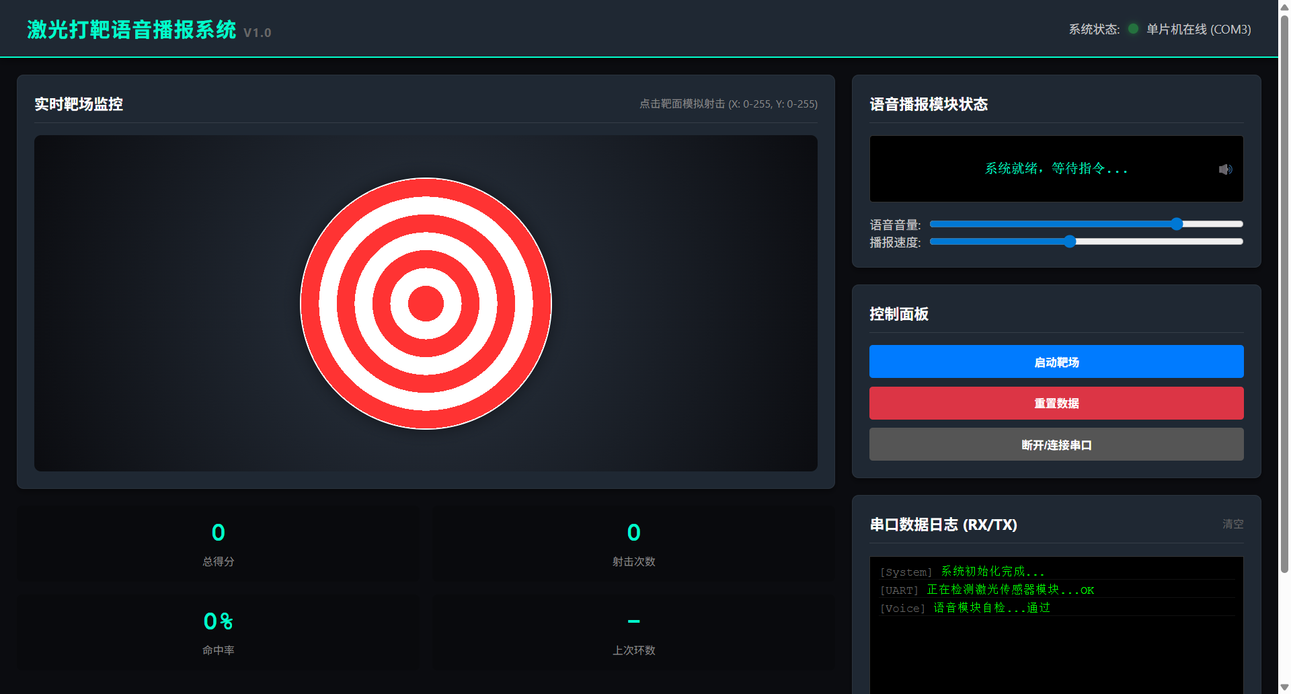Click the 单片机在线 (COM3) status text
The height and width of the screenshot is (694, 1291).
pyautogui.click(x=1198, y=30)
